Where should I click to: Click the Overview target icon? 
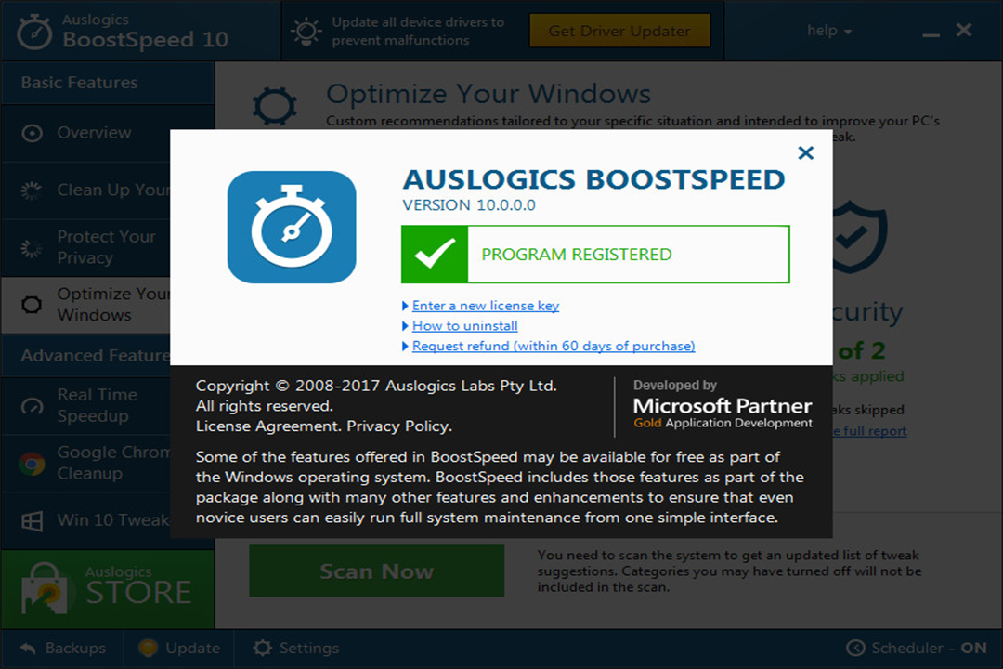coord(32,133)
